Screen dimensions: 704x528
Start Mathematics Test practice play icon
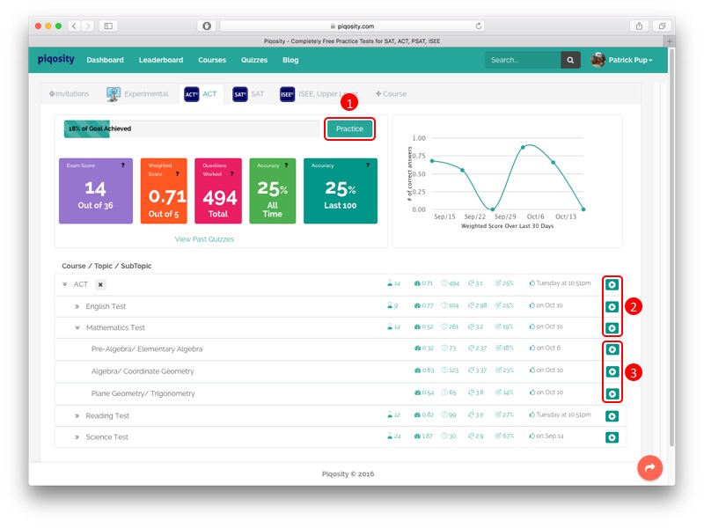click(x=612, y=328)
